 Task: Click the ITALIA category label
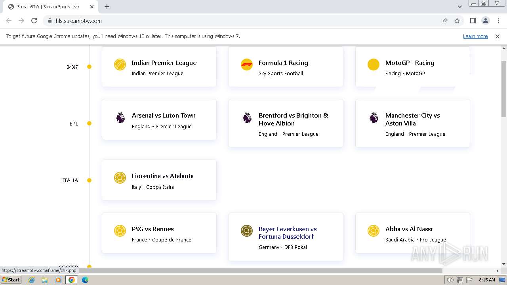point(70,180)
